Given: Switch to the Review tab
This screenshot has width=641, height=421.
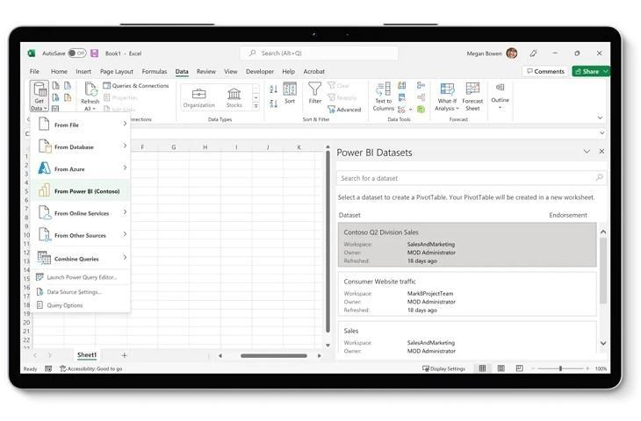Looking at the screenshot, I should [206, 71].
